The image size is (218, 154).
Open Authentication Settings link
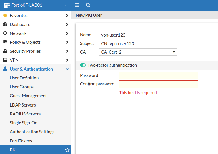[32, 132]
